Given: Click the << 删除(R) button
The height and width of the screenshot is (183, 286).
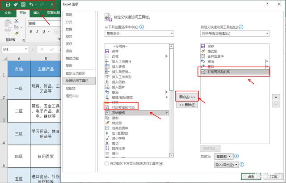Looking at the screenshot, I should pyautogui.click(x=187, y=105).
